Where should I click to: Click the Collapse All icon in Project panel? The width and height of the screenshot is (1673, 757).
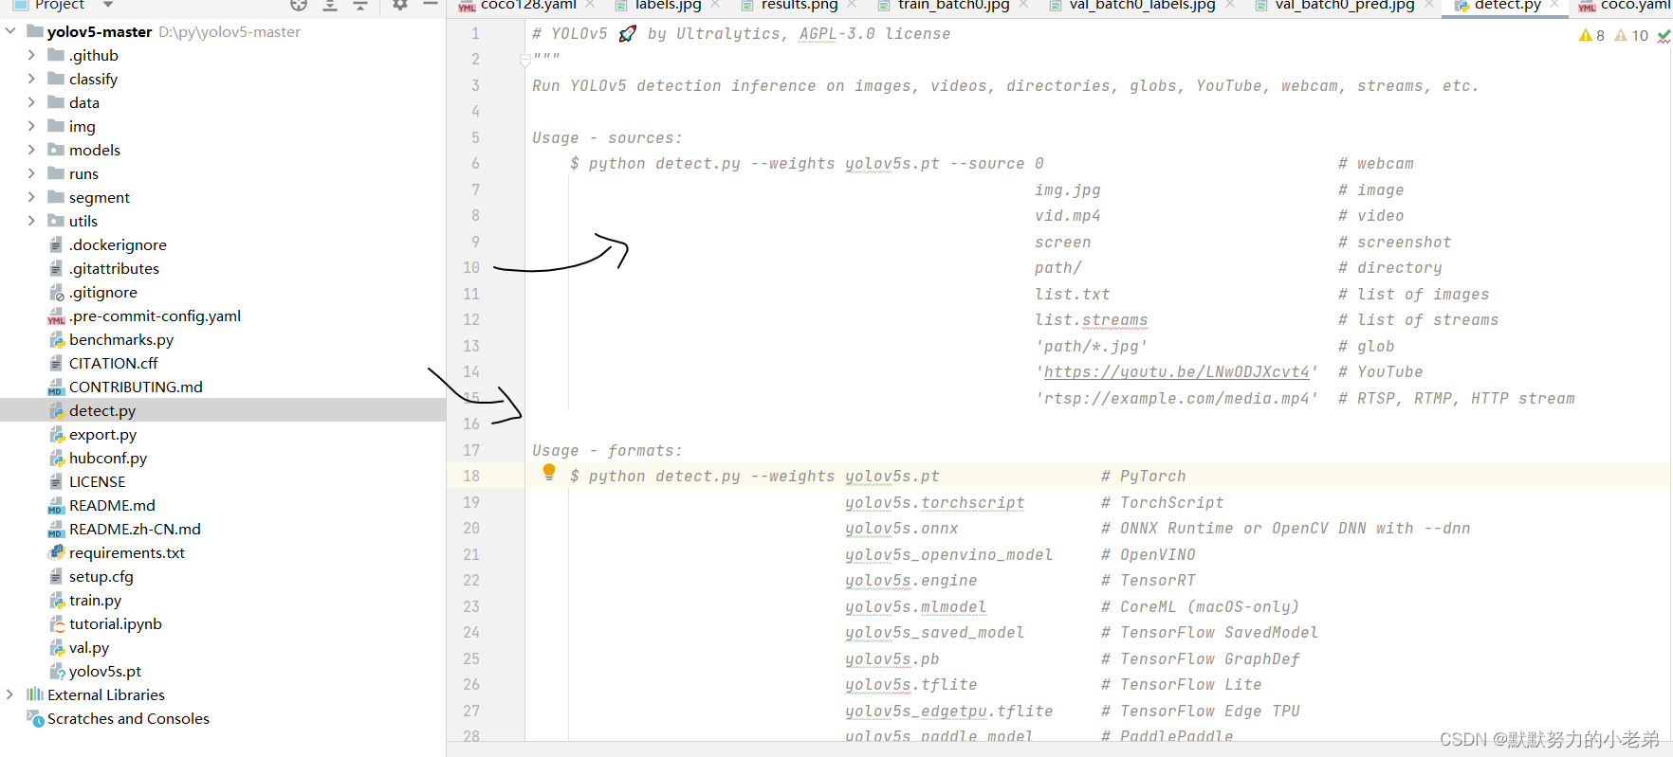tap(360, 5)
